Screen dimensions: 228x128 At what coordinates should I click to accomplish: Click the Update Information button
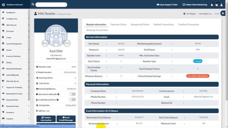click(x=46, y=119)
